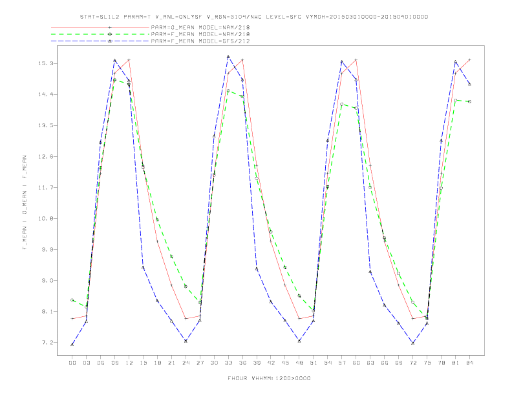The height and width of the screenshot is (395, 512).
Task: Select legend label PARM=F_MEAN MODEL=GFS/212
Action: pos(200,41)
